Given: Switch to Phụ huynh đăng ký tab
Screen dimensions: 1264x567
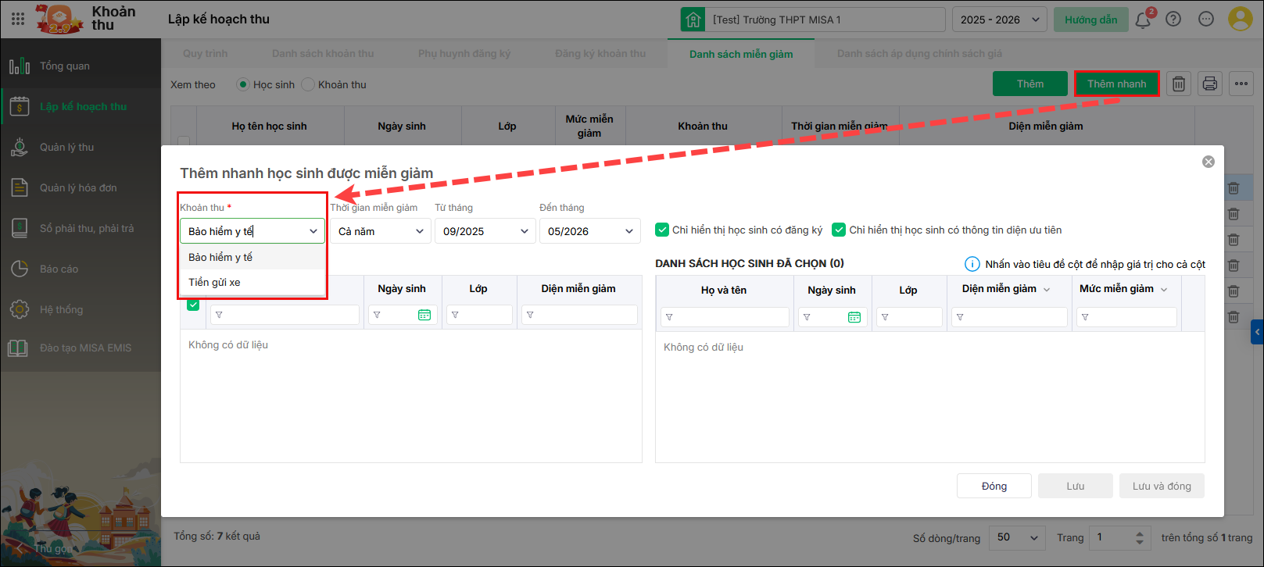Looking at the screenshot, I should (x=464, y=53).
